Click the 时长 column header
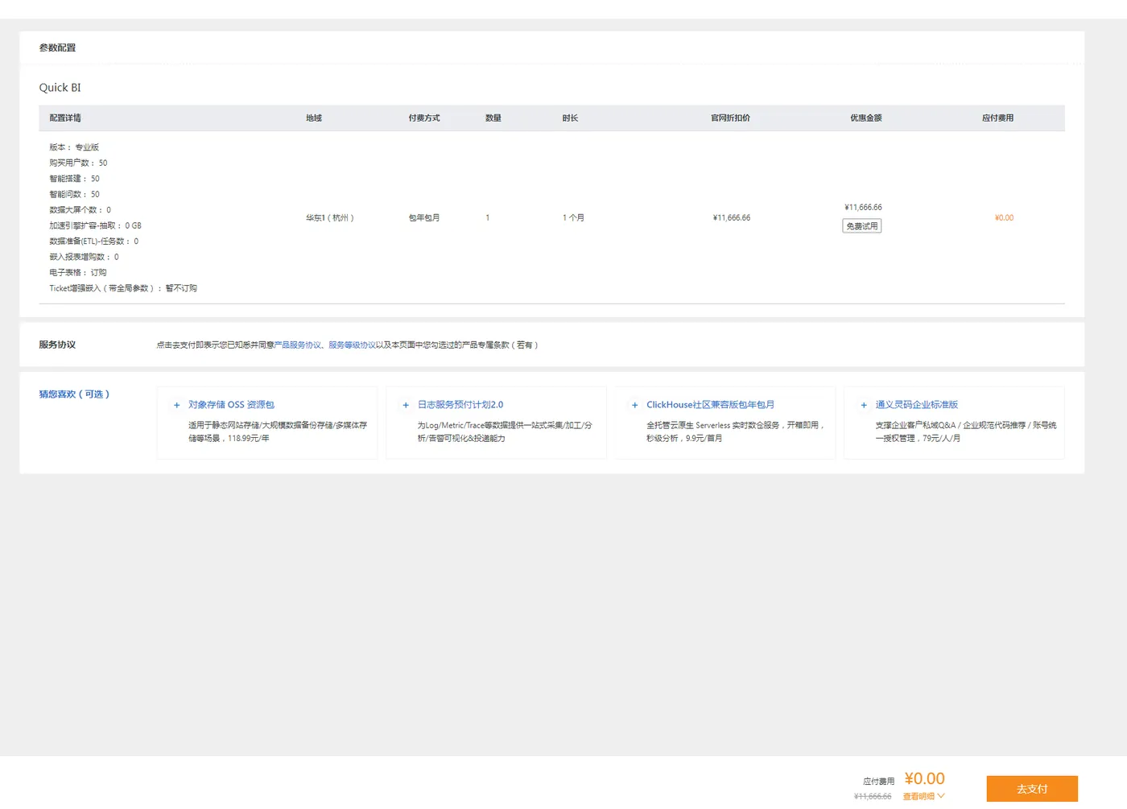 click(571, 118)
